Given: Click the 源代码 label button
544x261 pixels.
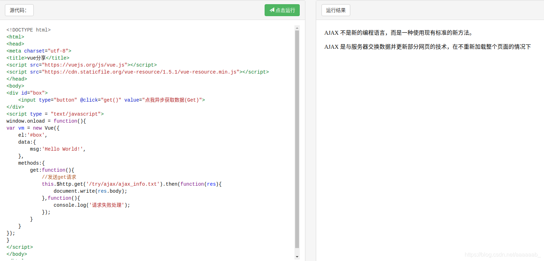Looking at the screenshot, I should (x=19, y=10).
